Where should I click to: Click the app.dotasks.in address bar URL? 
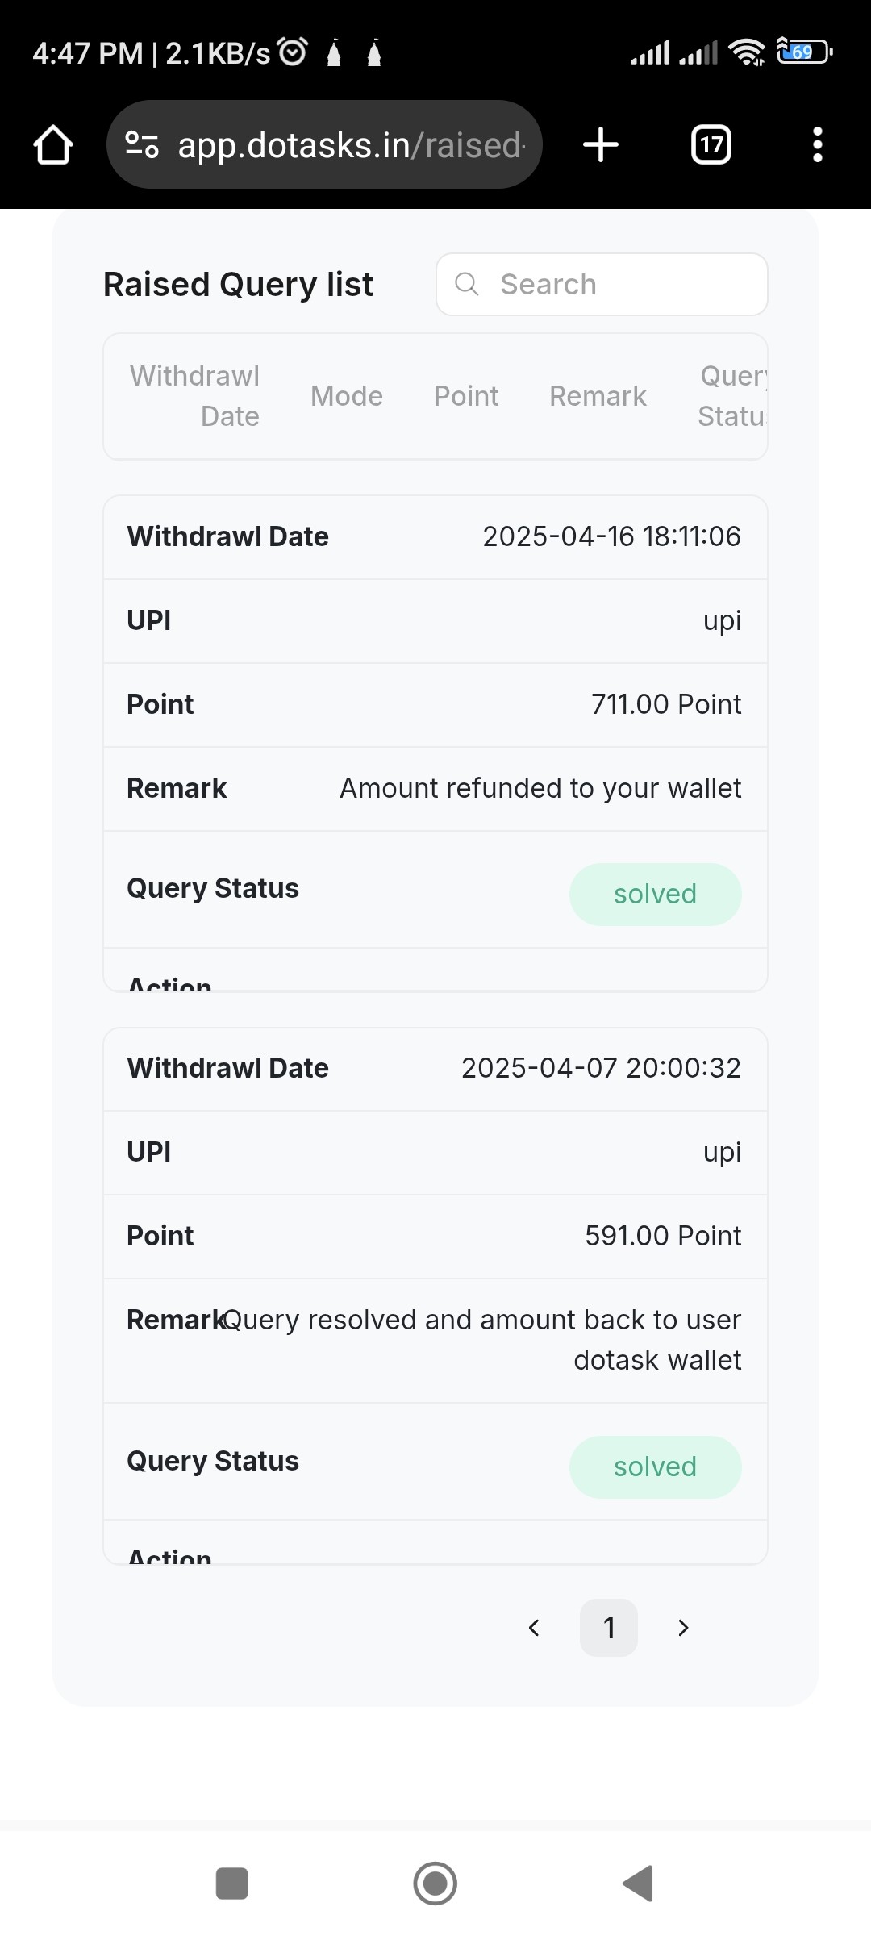coord(352,145)
